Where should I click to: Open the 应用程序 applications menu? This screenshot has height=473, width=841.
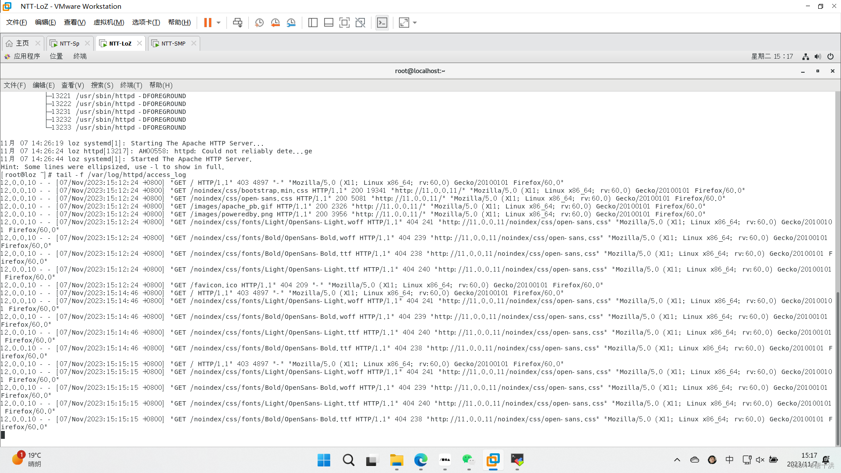click(26, 56)
